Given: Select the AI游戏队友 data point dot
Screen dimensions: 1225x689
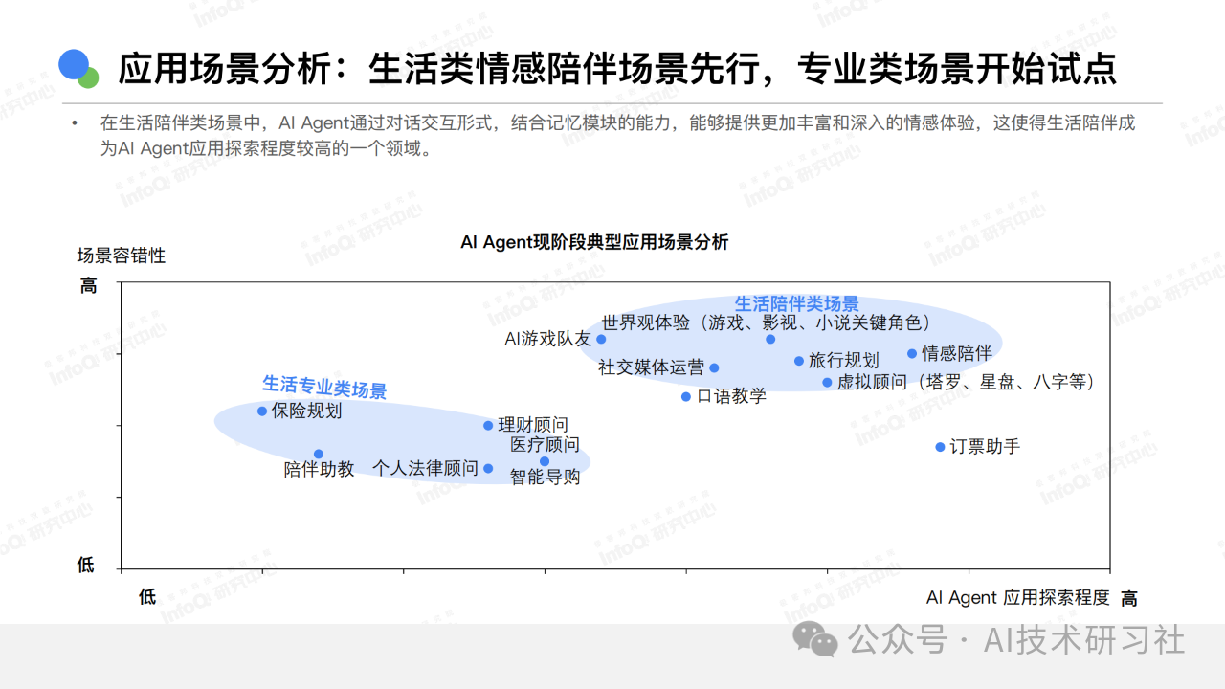Looking at the screenshot, I should (x=601, y=339).
